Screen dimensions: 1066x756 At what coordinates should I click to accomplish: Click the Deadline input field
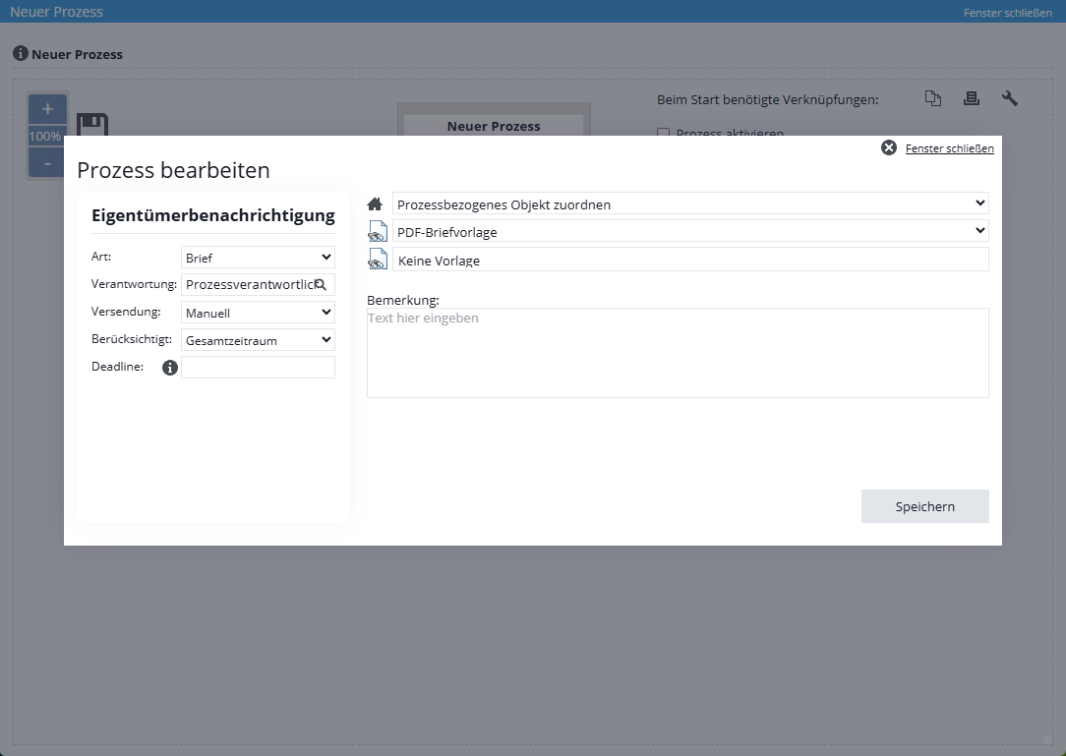tap(258, 368)
